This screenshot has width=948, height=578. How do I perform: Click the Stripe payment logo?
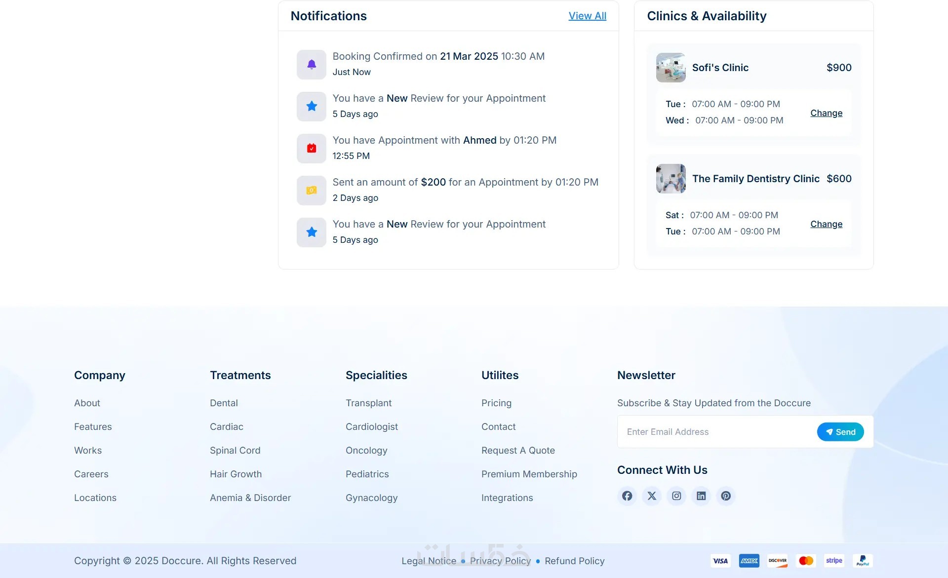click(x=834, y=561)
